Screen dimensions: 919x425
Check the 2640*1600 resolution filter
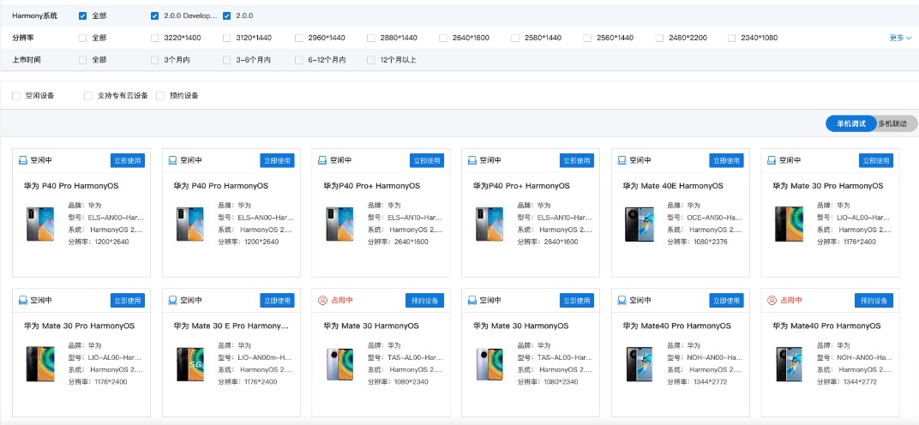click(x=443, y=38)
